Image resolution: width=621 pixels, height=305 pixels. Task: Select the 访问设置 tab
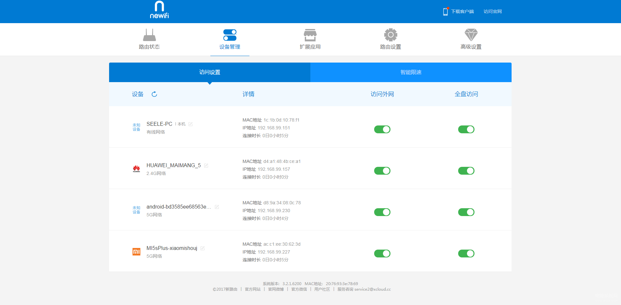(x=210, y=72)
